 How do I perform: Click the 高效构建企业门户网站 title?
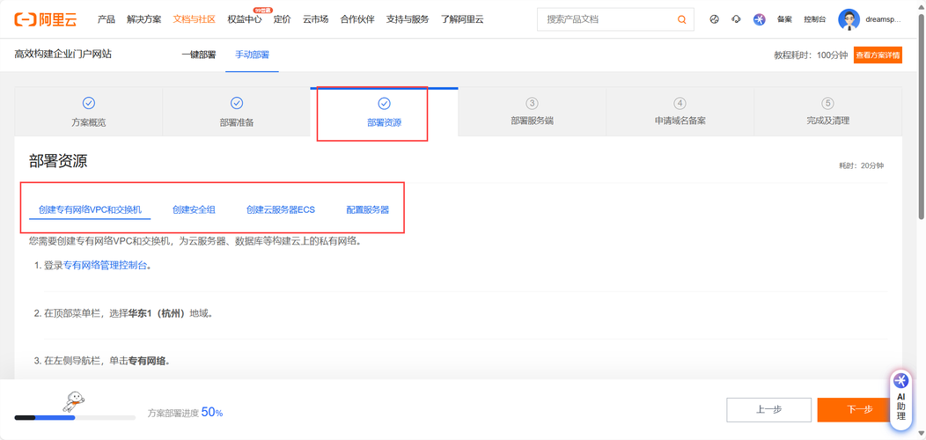coord(62,55)
